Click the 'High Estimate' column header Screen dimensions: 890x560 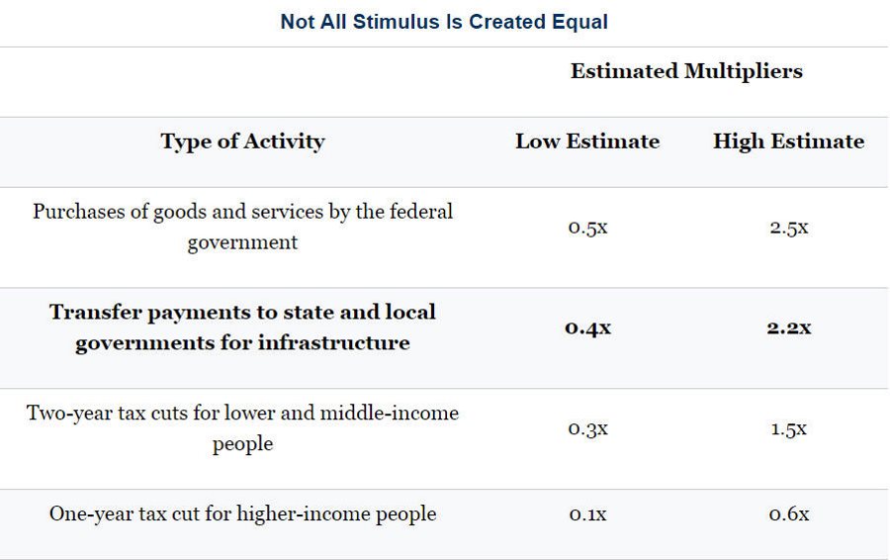pos(788,141)
